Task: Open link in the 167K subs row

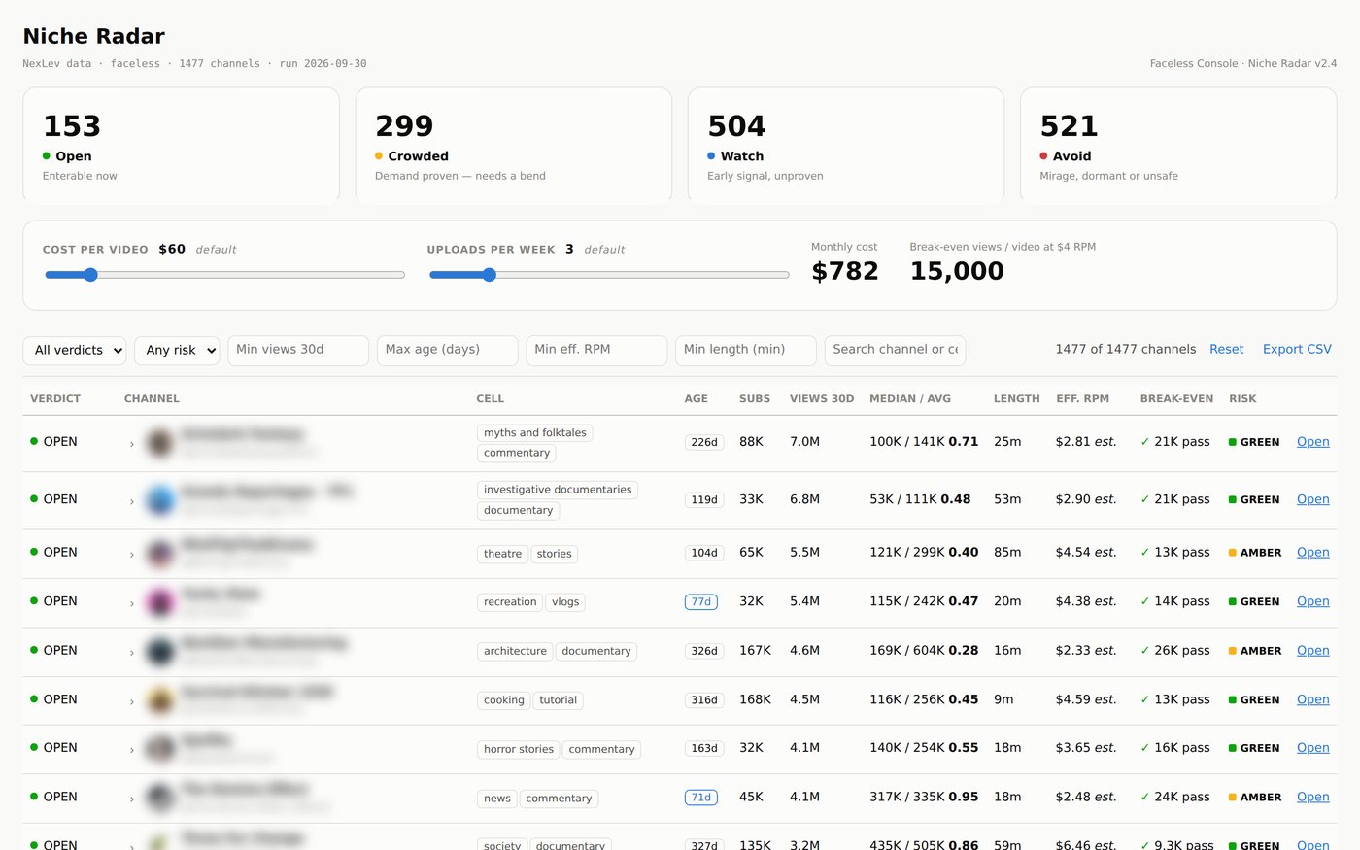Action: 1312,651
